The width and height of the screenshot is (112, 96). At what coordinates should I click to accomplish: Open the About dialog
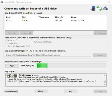click(41, 91)
